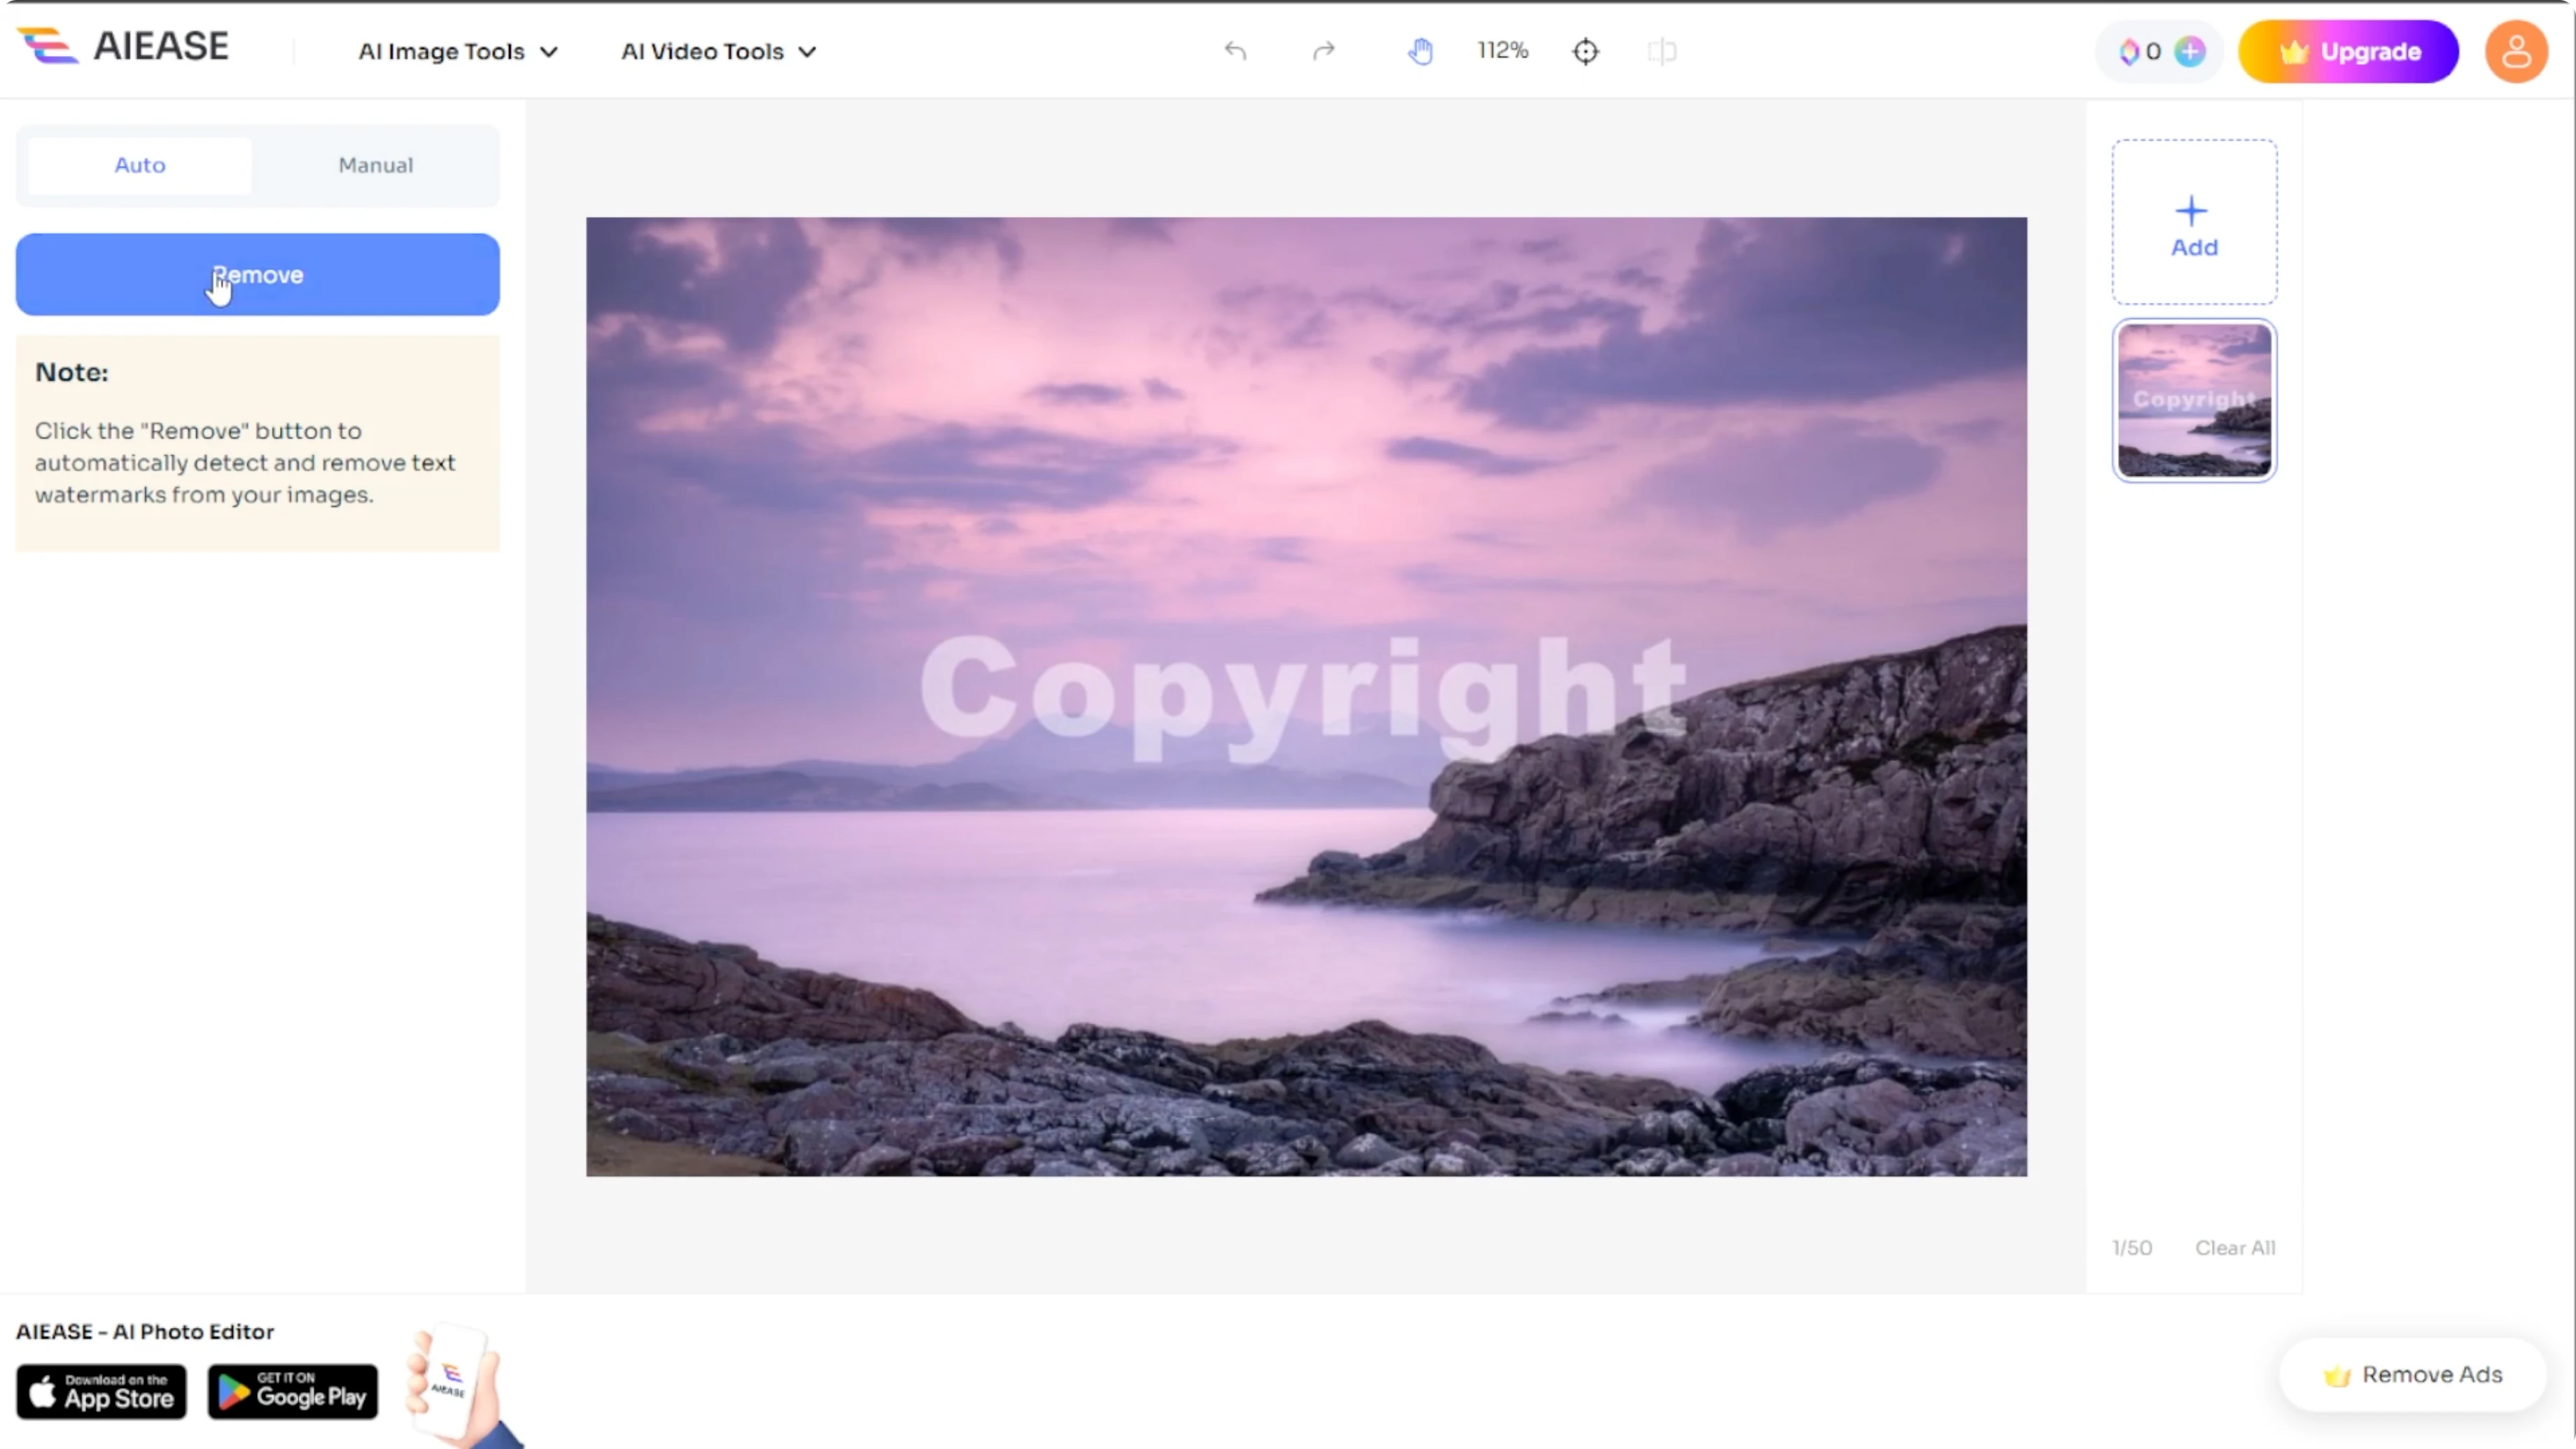Click the Remove Ads button

coord(2413,1375)
